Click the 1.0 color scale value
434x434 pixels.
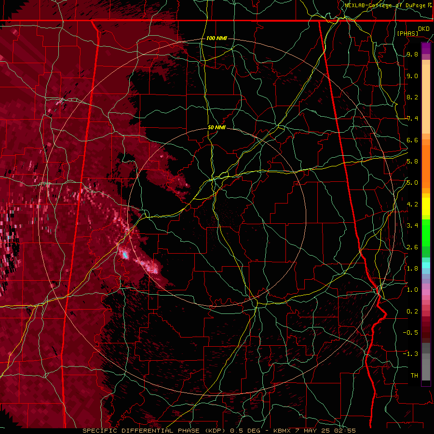[x=412, y=290]
